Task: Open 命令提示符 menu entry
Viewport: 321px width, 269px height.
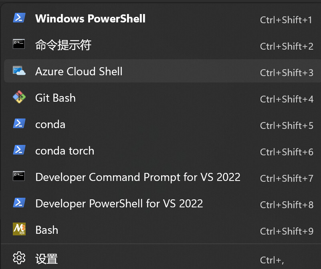Action: [x=162, y=44]
